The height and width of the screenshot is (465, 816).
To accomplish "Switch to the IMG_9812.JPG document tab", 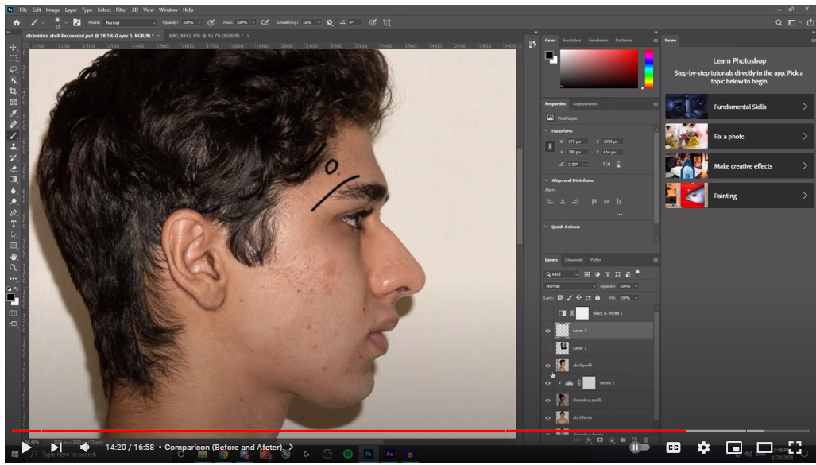I will 206,36.
